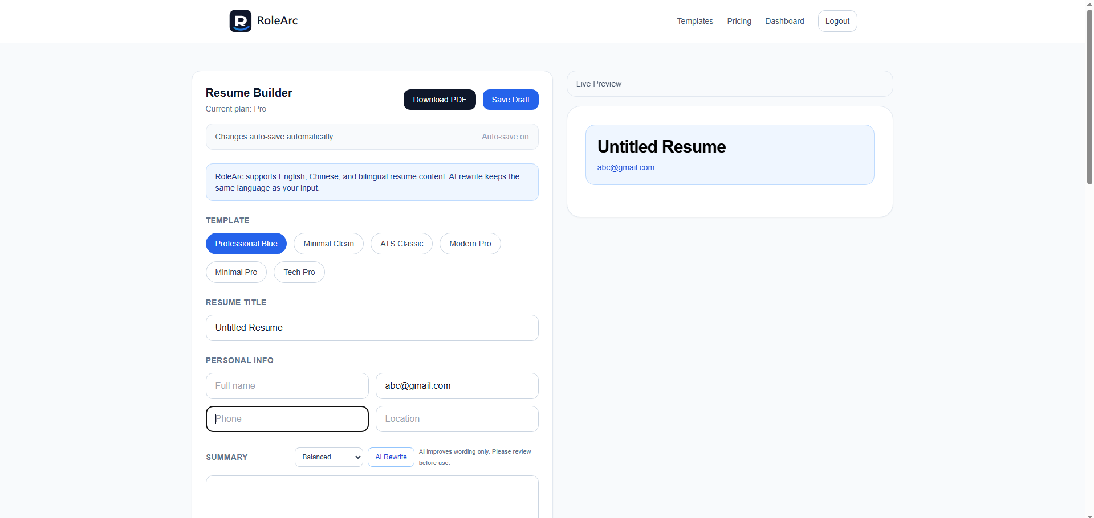This screenshot has width=1094, height=518.
Task: Click inside the Summary text area
Action: [x=372, y=496]
